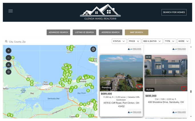Click the Glenda Ward Realtor house logo
The width and height of the screenshot is (195, 121).
[x=100, y=12]
